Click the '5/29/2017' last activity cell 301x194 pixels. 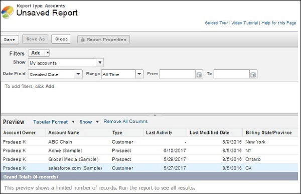click(175, 159)
